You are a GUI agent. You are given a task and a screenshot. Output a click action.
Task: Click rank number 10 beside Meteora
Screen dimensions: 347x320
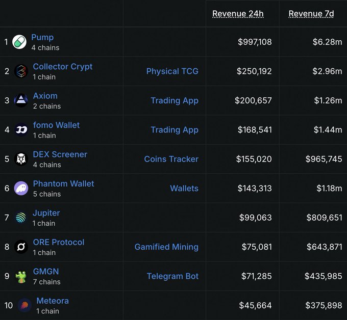click(8, 305)
